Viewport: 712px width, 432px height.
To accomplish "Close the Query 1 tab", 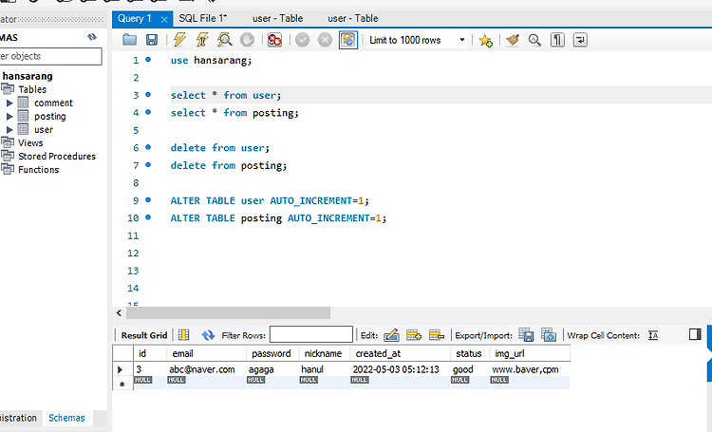I will [x=164, y=19].
